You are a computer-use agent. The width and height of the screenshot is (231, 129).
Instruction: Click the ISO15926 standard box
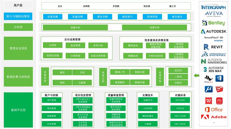coord(180,100)
